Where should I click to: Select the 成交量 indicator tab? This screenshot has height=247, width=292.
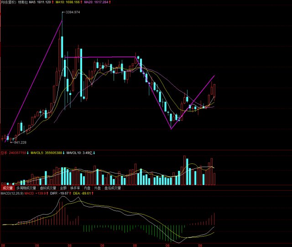click(8, 188)
